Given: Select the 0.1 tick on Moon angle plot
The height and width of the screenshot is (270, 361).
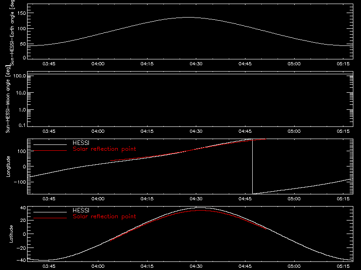Looking at the screenshot, I should tap(23, 125).
